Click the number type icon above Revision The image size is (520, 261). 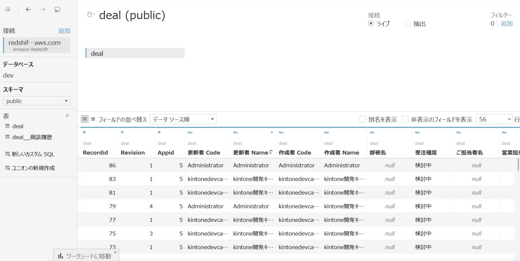pos(122,132)
